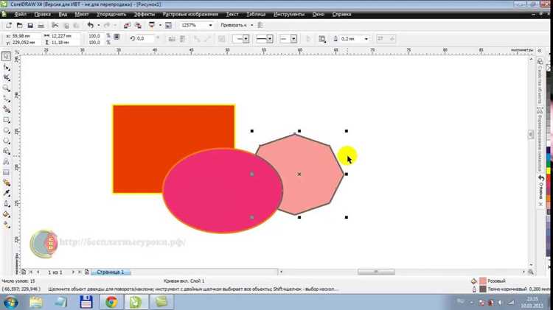Click the Розовый fill color swatch
553x310 pixels.
[483, 281]
